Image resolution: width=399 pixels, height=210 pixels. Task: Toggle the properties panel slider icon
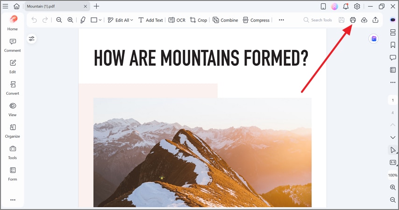[x=32, y=39]
